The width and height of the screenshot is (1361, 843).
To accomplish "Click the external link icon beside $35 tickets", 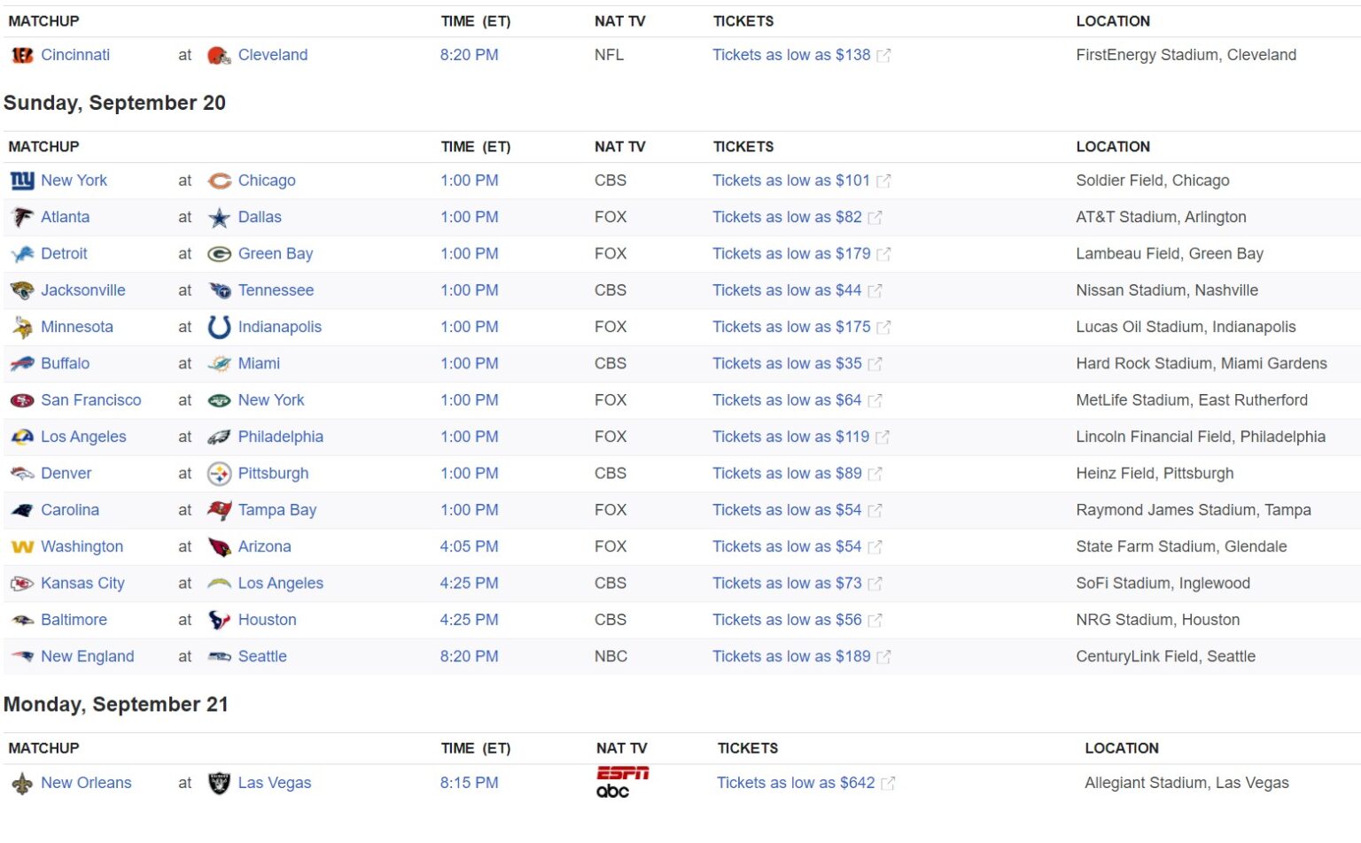I will [875, 364].
